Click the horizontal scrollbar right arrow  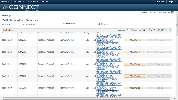[174, 99]
